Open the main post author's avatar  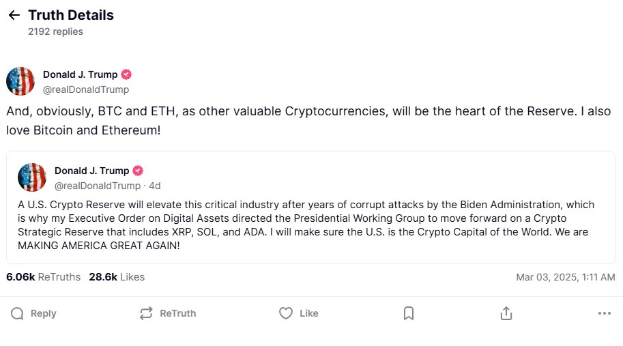tap(20, 81)
